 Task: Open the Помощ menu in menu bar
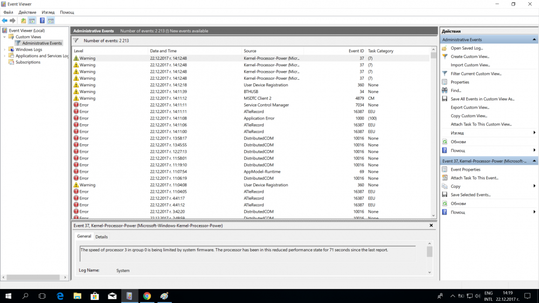(67, 12)
